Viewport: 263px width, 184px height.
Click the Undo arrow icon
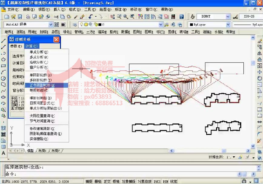point(91,16)
